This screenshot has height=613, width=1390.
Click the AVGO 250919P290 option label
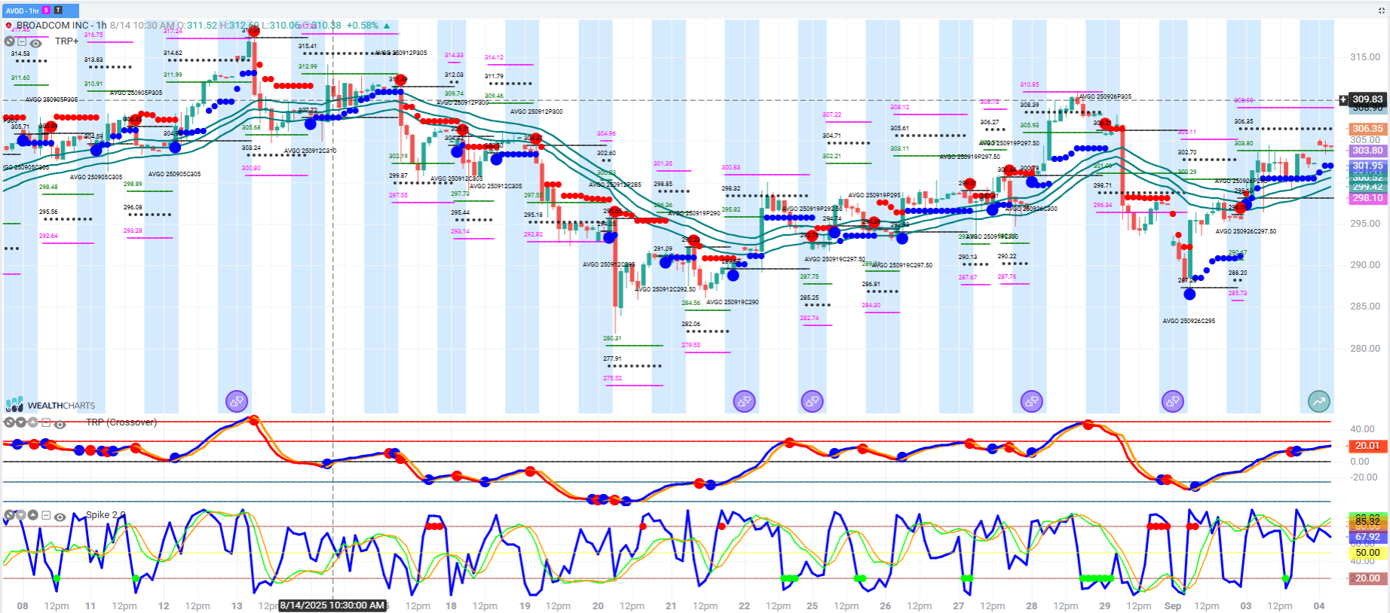694,213
